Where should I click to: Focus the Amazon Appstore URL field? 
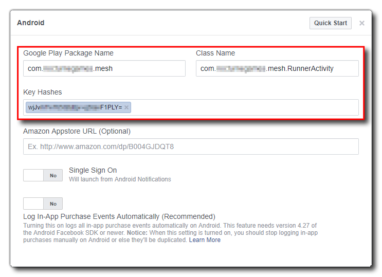191,146
